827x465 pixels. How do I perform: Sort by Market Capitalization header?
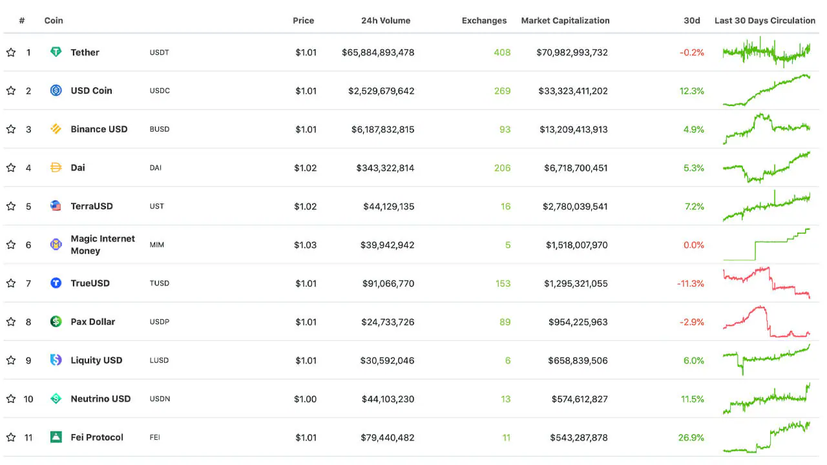coord(565,21)
